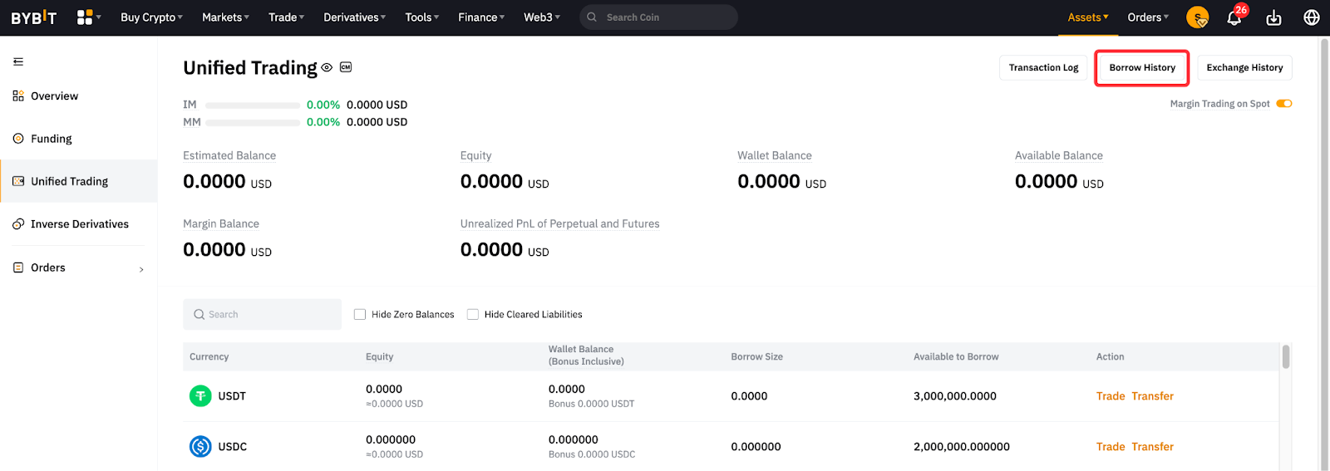Click the Borrow History button
Viewport: 1330px width, 471px height.
1142,68
